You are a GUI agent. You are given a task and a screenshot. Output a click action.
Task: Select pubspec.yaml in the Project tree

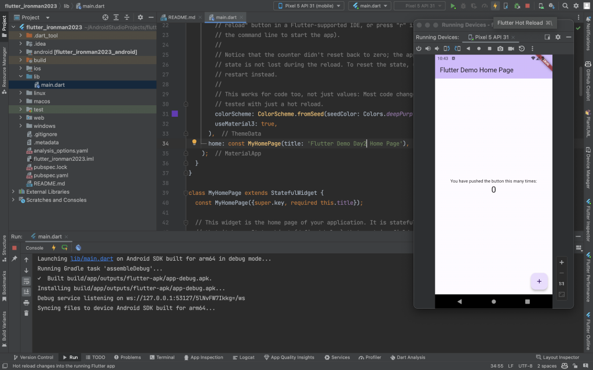tap(50, 175)
